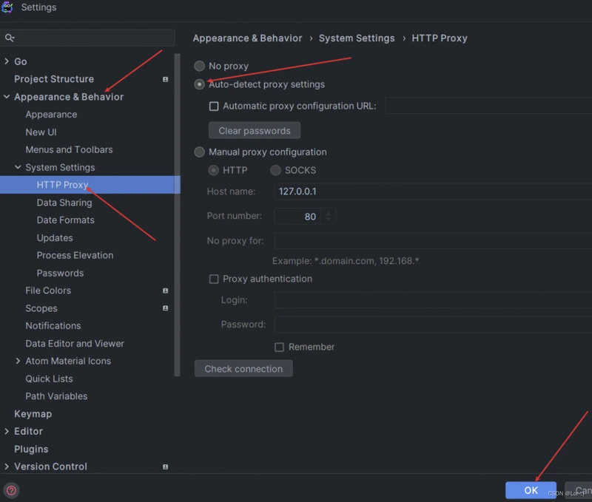This screenshot has height=502, width=592.
Task: Confirm settings with OK button
Action: pyautogui.click(x=531, y=490)
